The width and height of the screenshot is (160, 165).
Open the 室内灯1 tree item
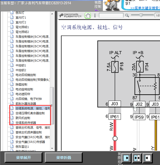pos(21,18)
